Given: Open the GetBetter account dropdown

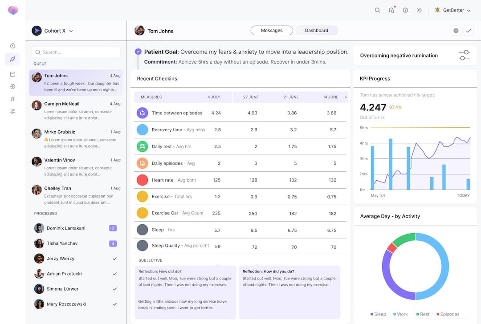Looking at the screenshot, I should [x=452, y=10].
